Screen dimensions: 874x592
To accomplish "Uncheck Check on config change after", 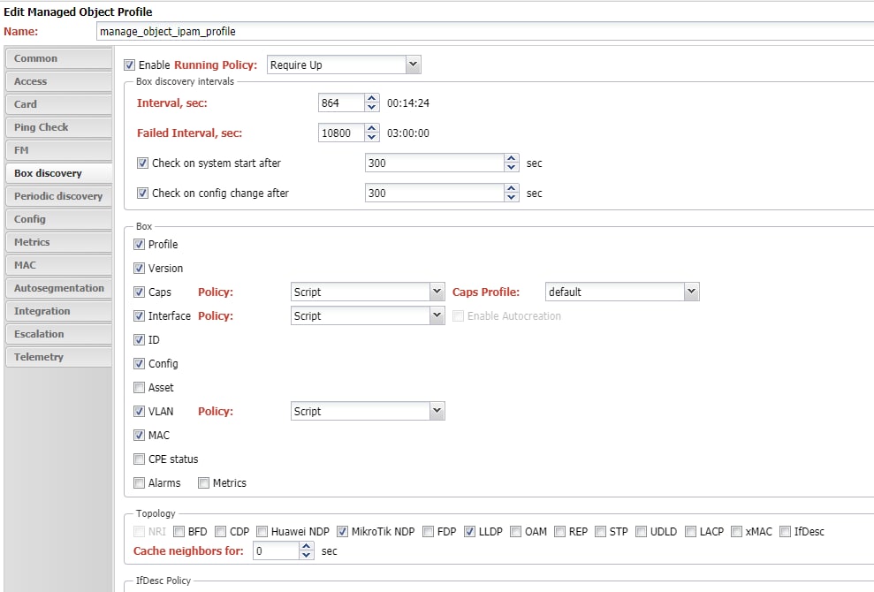I will click(142, 193).
